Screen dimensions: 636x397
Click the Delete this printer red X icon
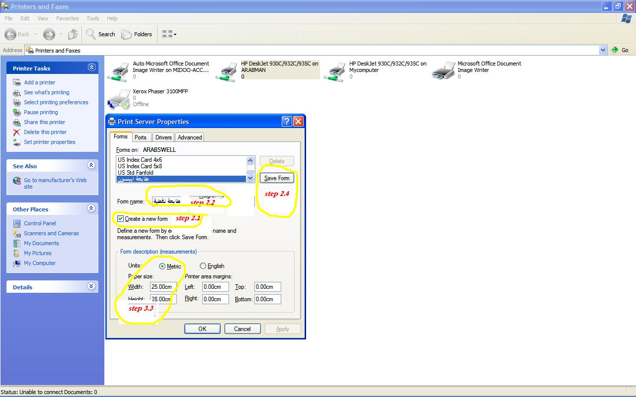[17, 132]
